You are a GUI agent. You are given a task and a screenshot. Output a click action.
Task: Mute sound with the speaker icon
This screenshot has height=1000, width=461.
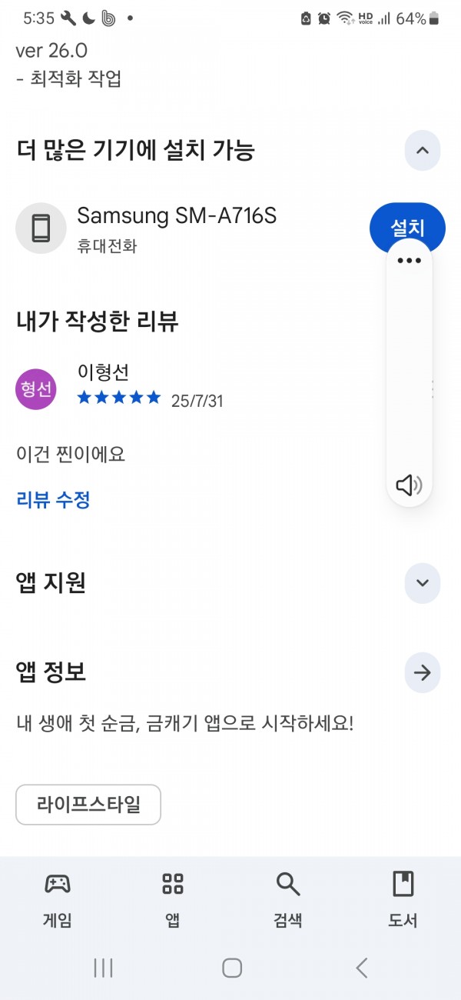tap(410, 485)
